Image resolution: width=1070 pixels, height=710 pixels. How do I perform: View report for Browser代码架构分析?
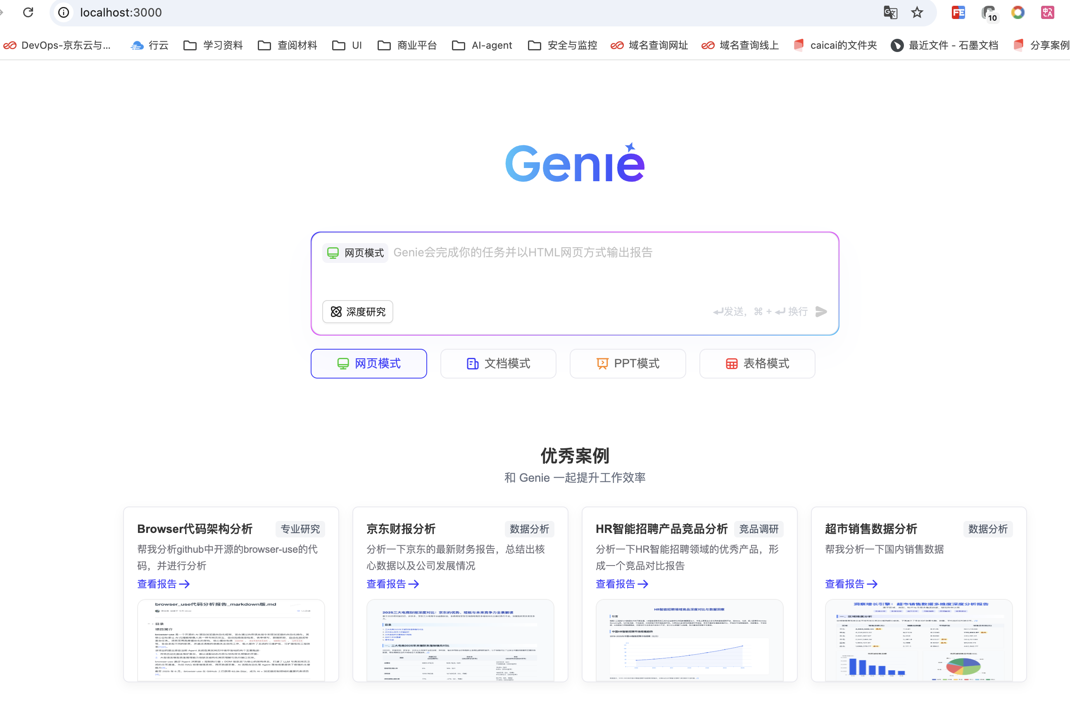(162, 584)
